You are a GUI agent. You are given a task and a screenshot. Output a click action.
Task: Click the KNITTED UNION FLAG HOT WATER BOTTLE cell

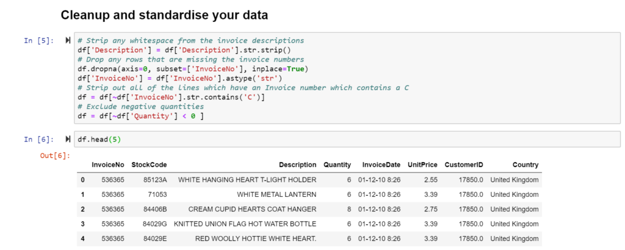pyautogui.click(x=245, y=224)
